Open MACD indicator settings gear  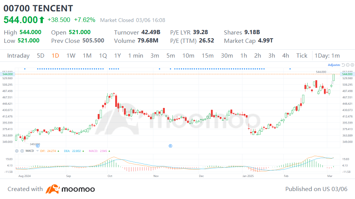[17, 151]
